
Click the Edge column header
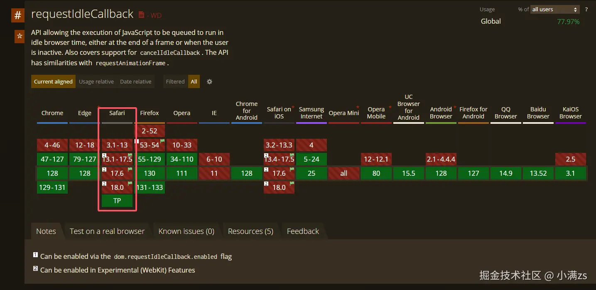pos(85,113)
